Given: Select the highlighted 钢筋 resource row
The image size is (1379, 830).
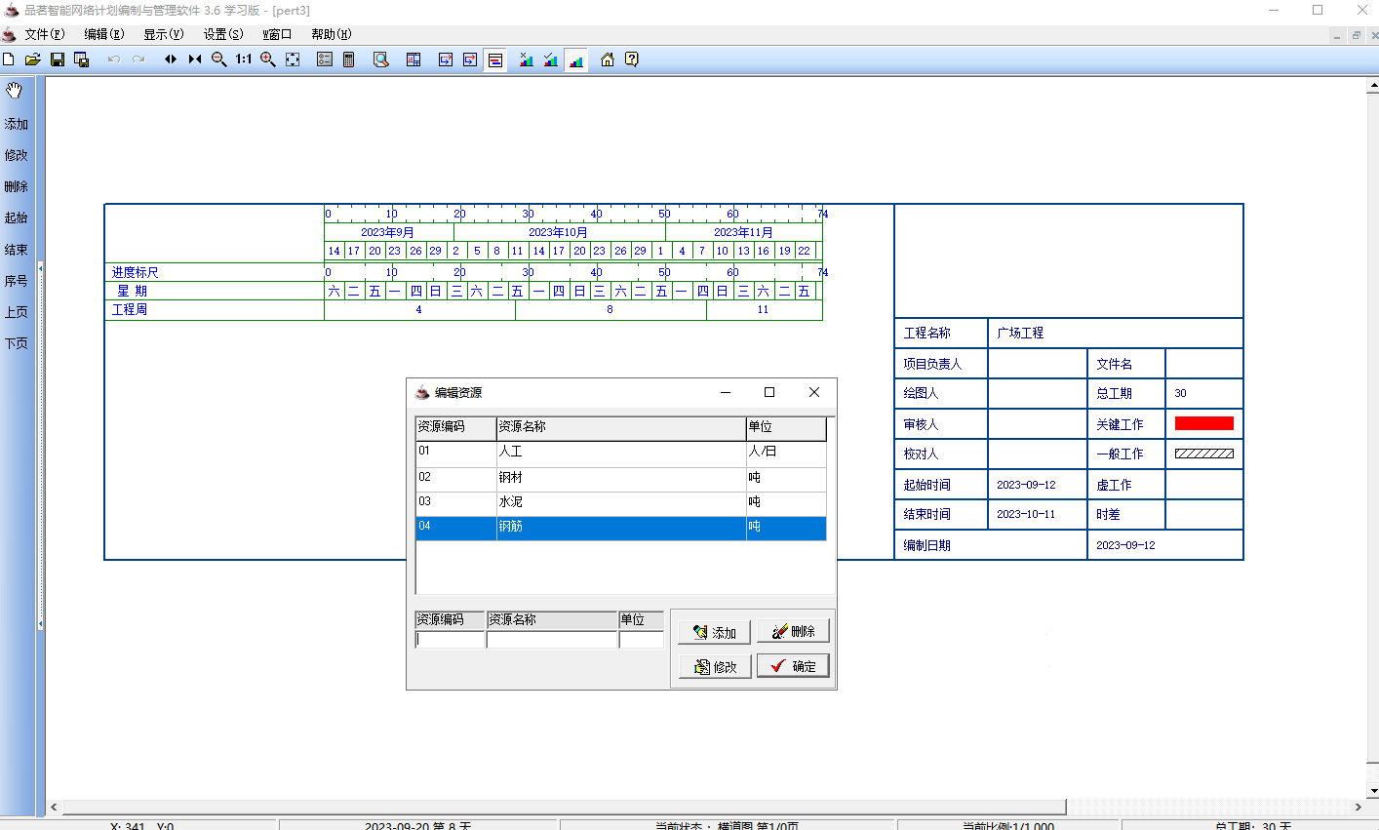Looking at the screenshot, I should 621,528.
